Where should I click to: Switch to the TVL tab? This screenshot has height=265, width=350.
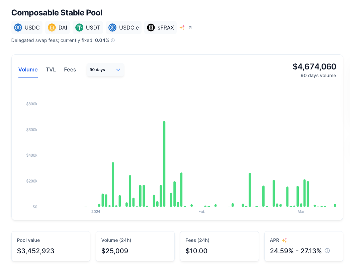pos(51,70)
